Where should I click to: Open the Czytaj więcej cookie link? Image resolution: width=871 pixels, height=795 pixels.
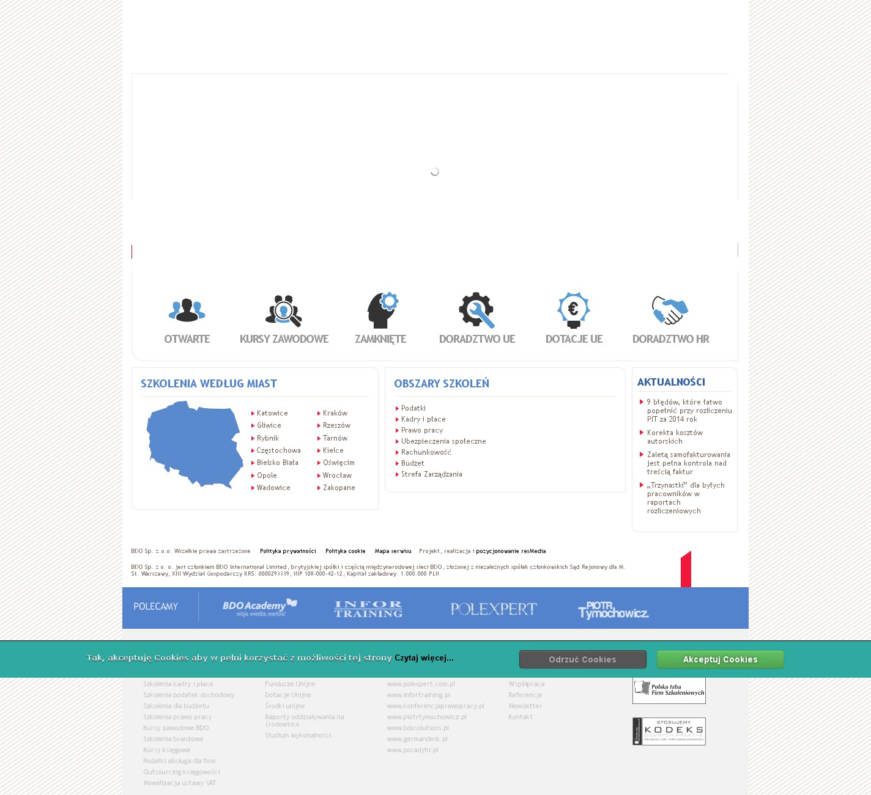tap(424, 658)
